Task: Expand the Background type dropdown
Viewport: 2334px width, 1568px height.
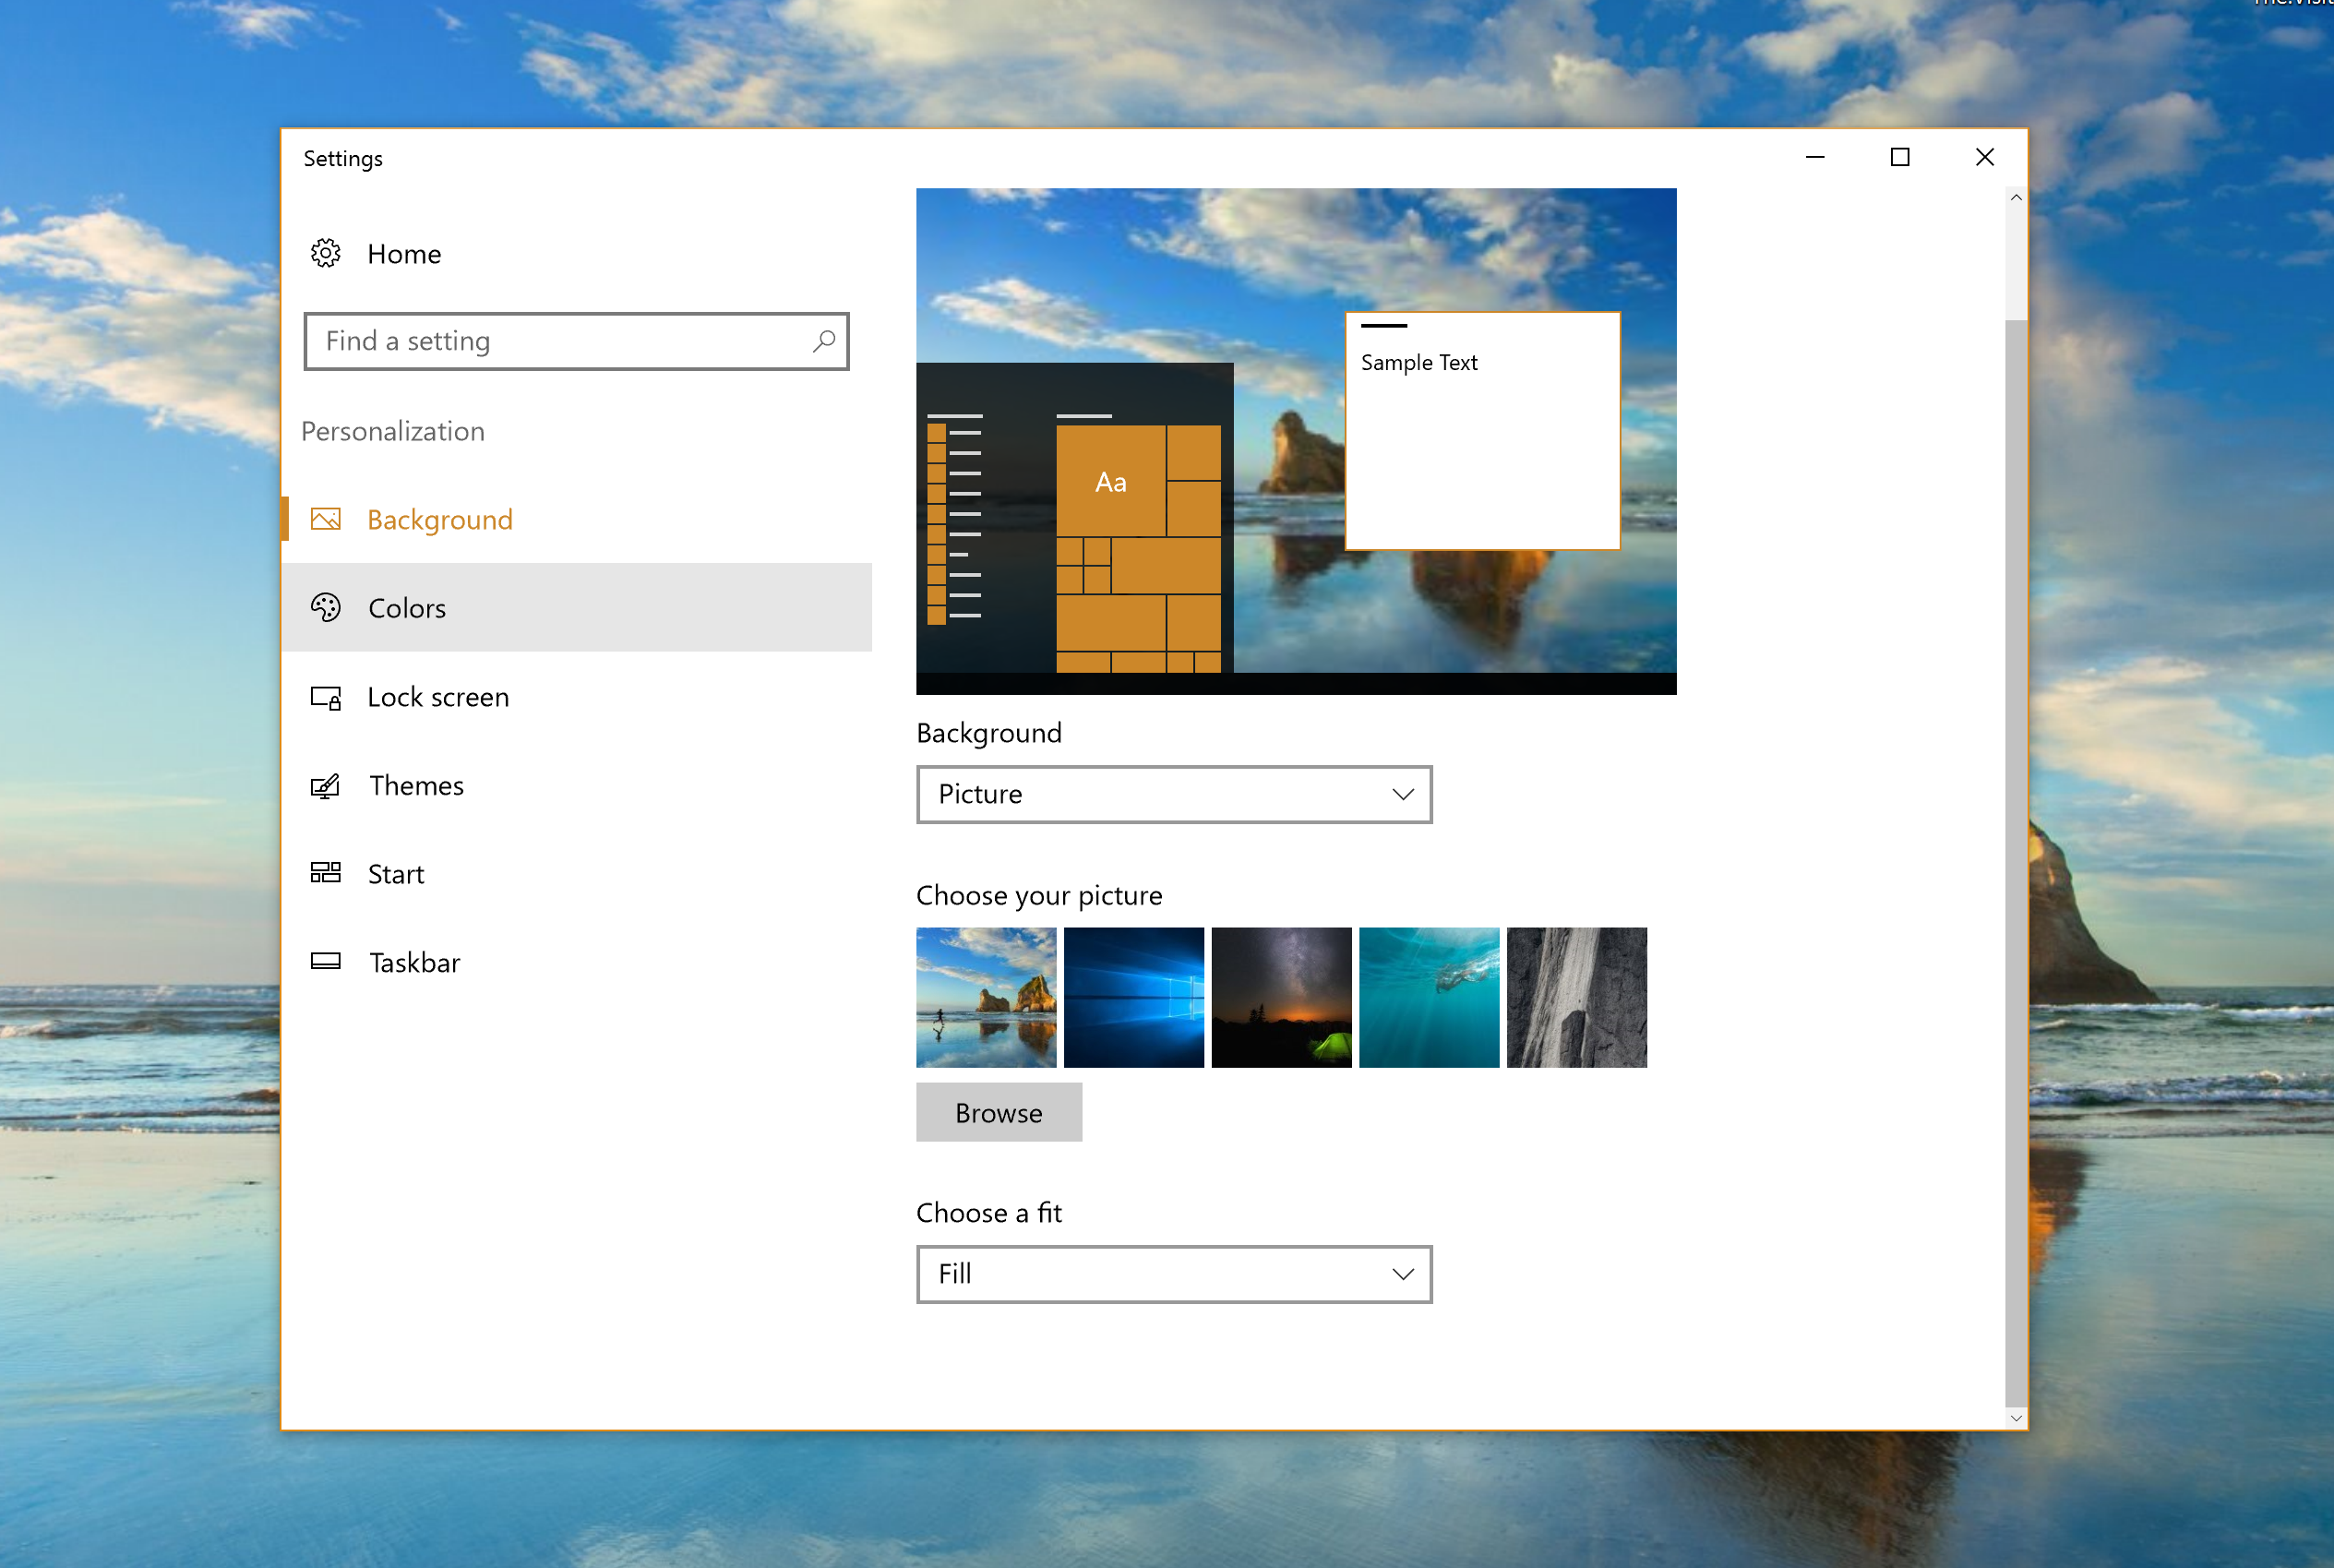Action: pos(1172,795)
